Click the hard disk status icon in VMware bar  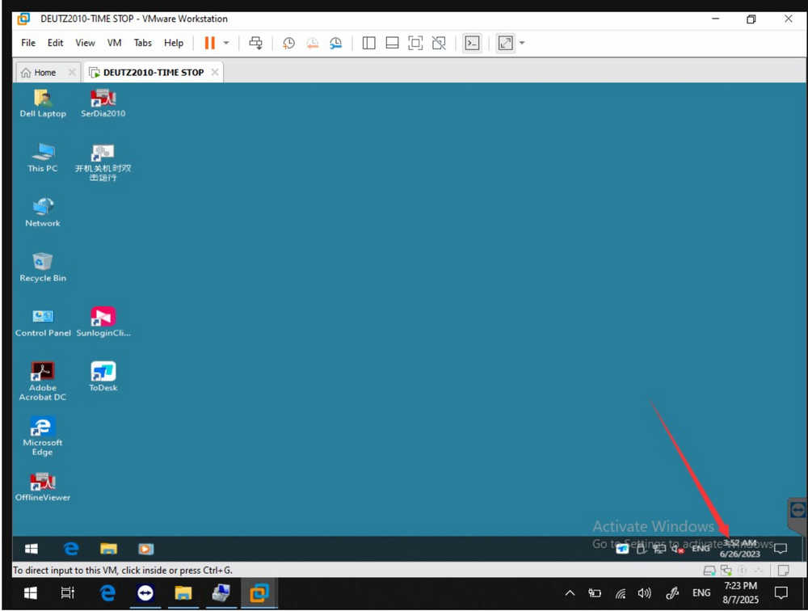(709, 571)
